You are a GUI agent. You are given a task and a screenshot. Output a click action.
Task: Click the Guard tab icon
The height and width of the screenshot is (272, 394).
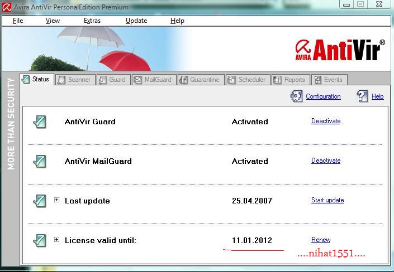pyautogui.click(x=102, y=80)
